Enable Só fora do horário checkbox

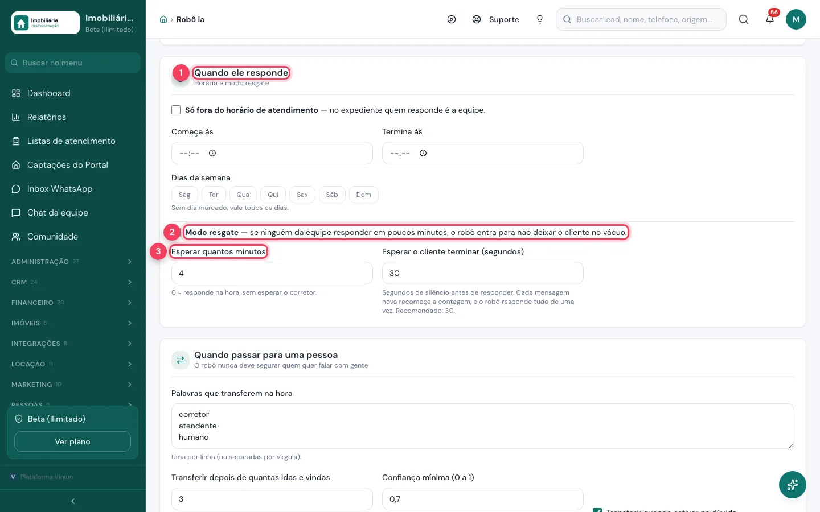(x=176, y=110)
